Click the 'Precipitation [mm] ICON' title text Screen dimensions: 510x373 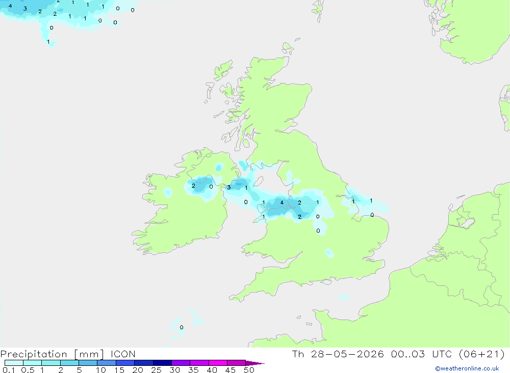[x=68, y=354]
